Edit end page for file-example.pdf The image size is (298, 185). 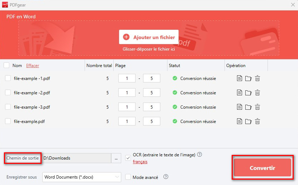click(x=151, y=122)
